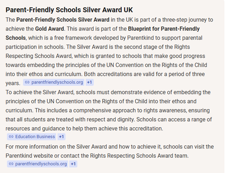The width and height of the screenshot is (230, 173).
Task: Click the link icon in Education Business chip
Action: pos(11,137)
